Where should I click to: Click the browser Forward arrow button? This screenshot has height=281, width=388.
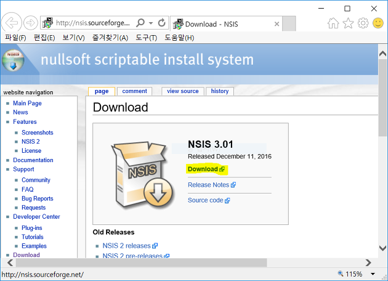point(31,23)
